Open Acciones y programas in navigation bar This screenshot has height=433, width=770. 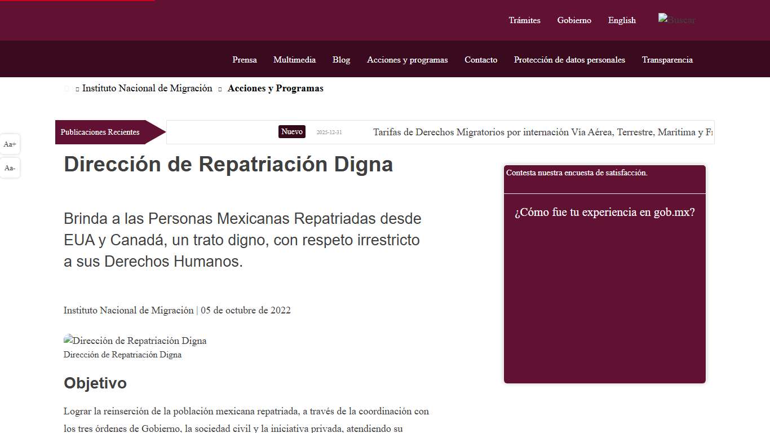coord(407,60)
